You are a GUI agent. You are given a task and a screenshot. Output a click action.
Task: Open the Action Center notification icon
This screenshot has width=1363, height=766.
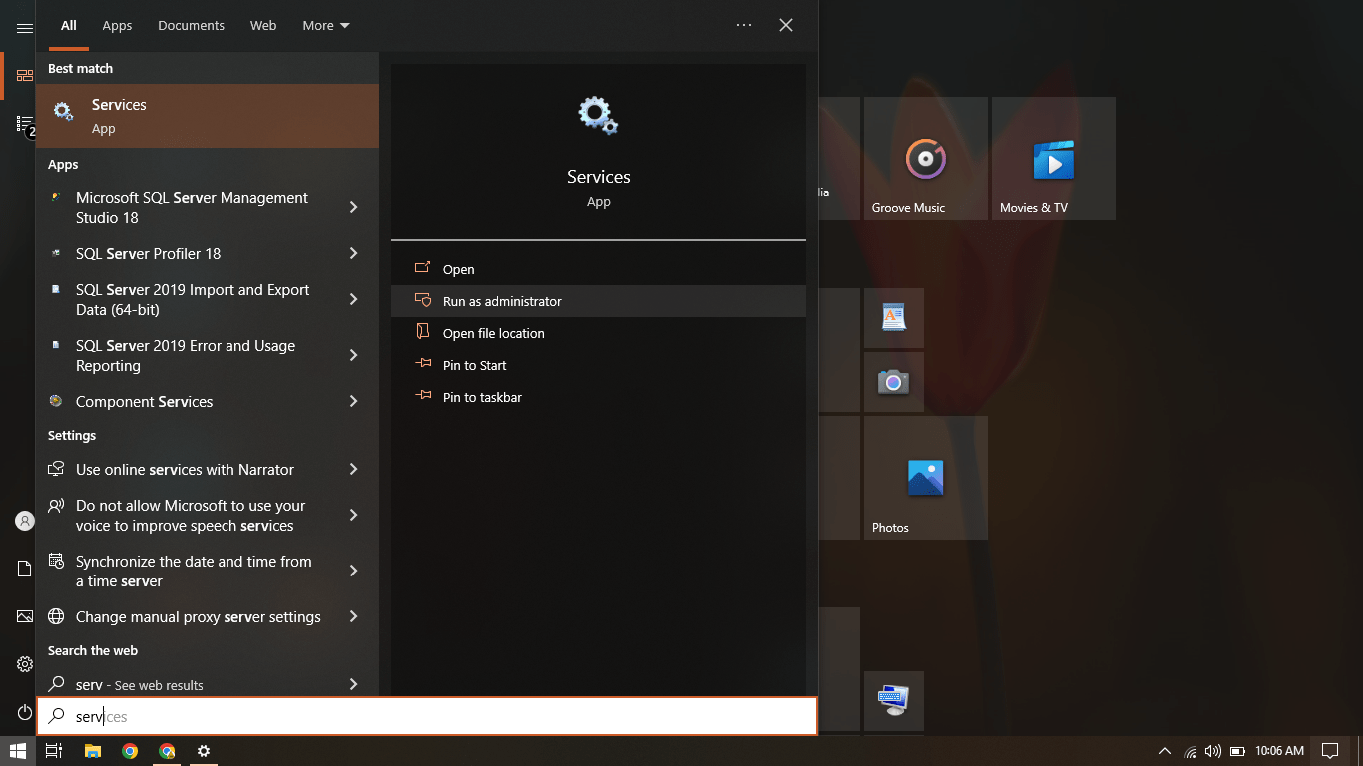tap(1330, 751)
